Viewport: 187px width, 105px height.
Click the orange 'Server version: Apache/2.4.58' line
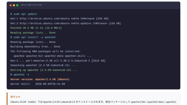pos(40,79)
